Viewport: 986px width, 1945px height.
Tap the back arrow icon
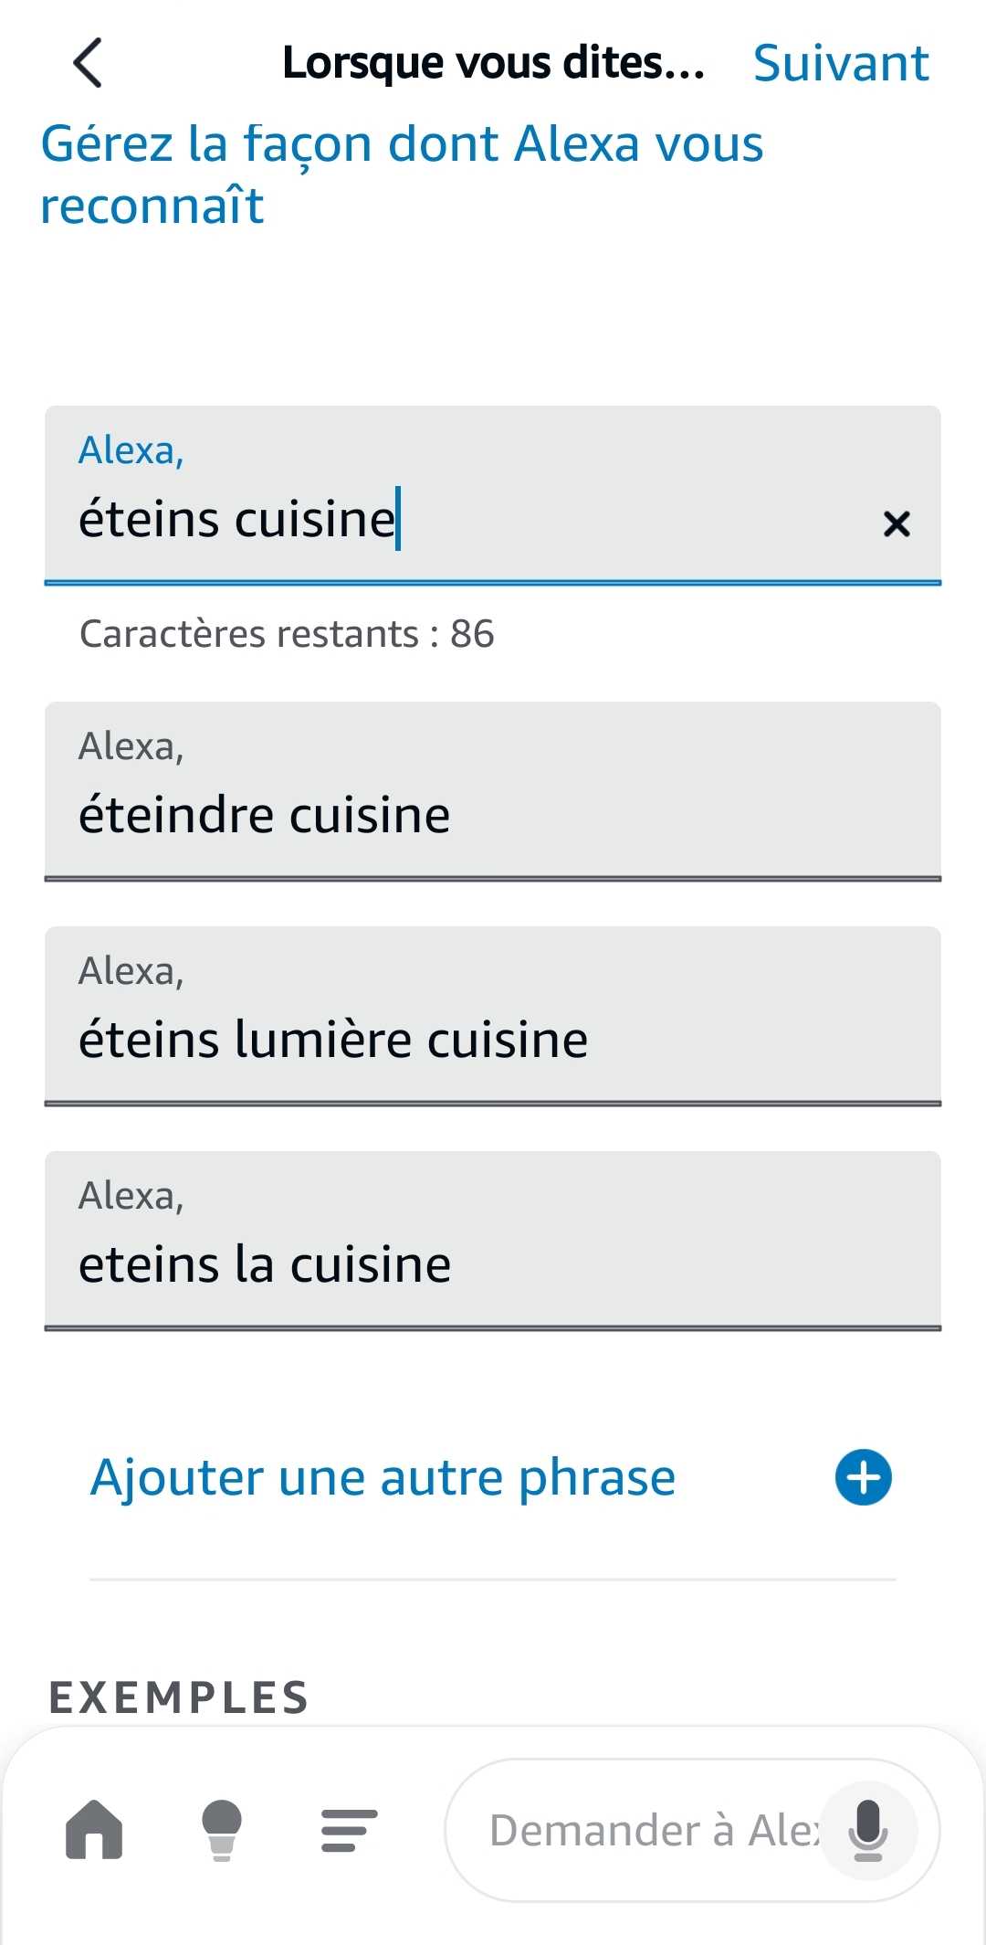[88, 63]
